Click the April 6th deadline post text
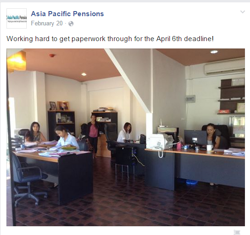Screen dimensions: 250x235 110,39
